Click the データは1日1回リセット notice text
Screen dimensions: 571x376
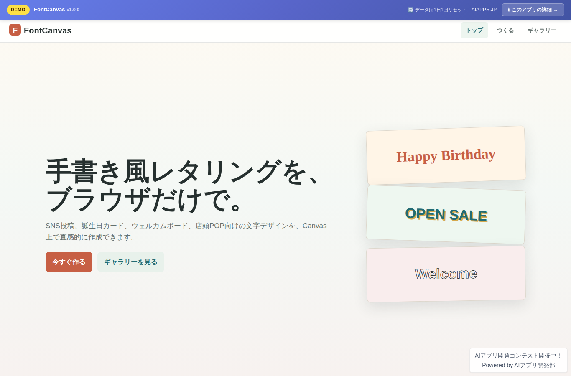(437, 10)
